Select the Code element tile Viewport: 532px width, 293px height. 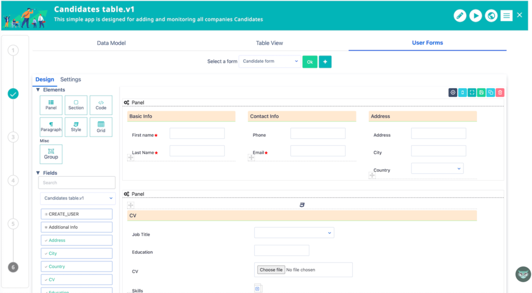pos(101,105)
